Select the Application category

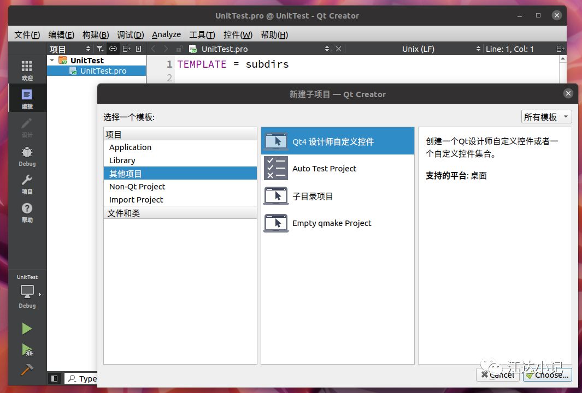180,147
